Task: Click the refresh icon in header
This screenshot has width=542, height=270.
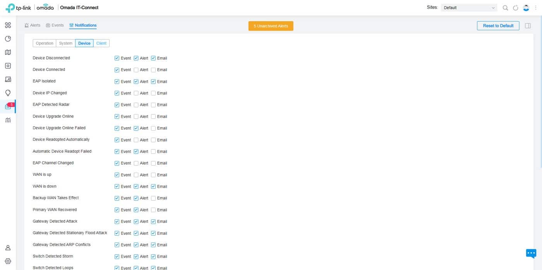Action: tap(516, 8)
